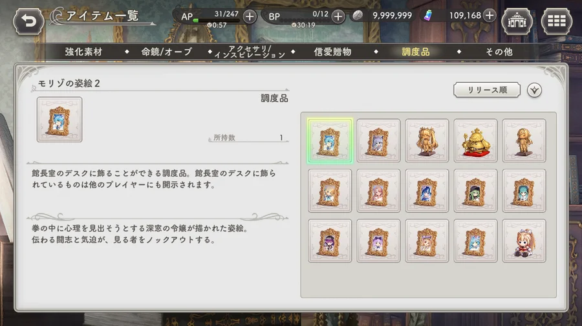Add BP with the plus icon
This screenshot has width=582, height=326.
(x=338, y=16)
